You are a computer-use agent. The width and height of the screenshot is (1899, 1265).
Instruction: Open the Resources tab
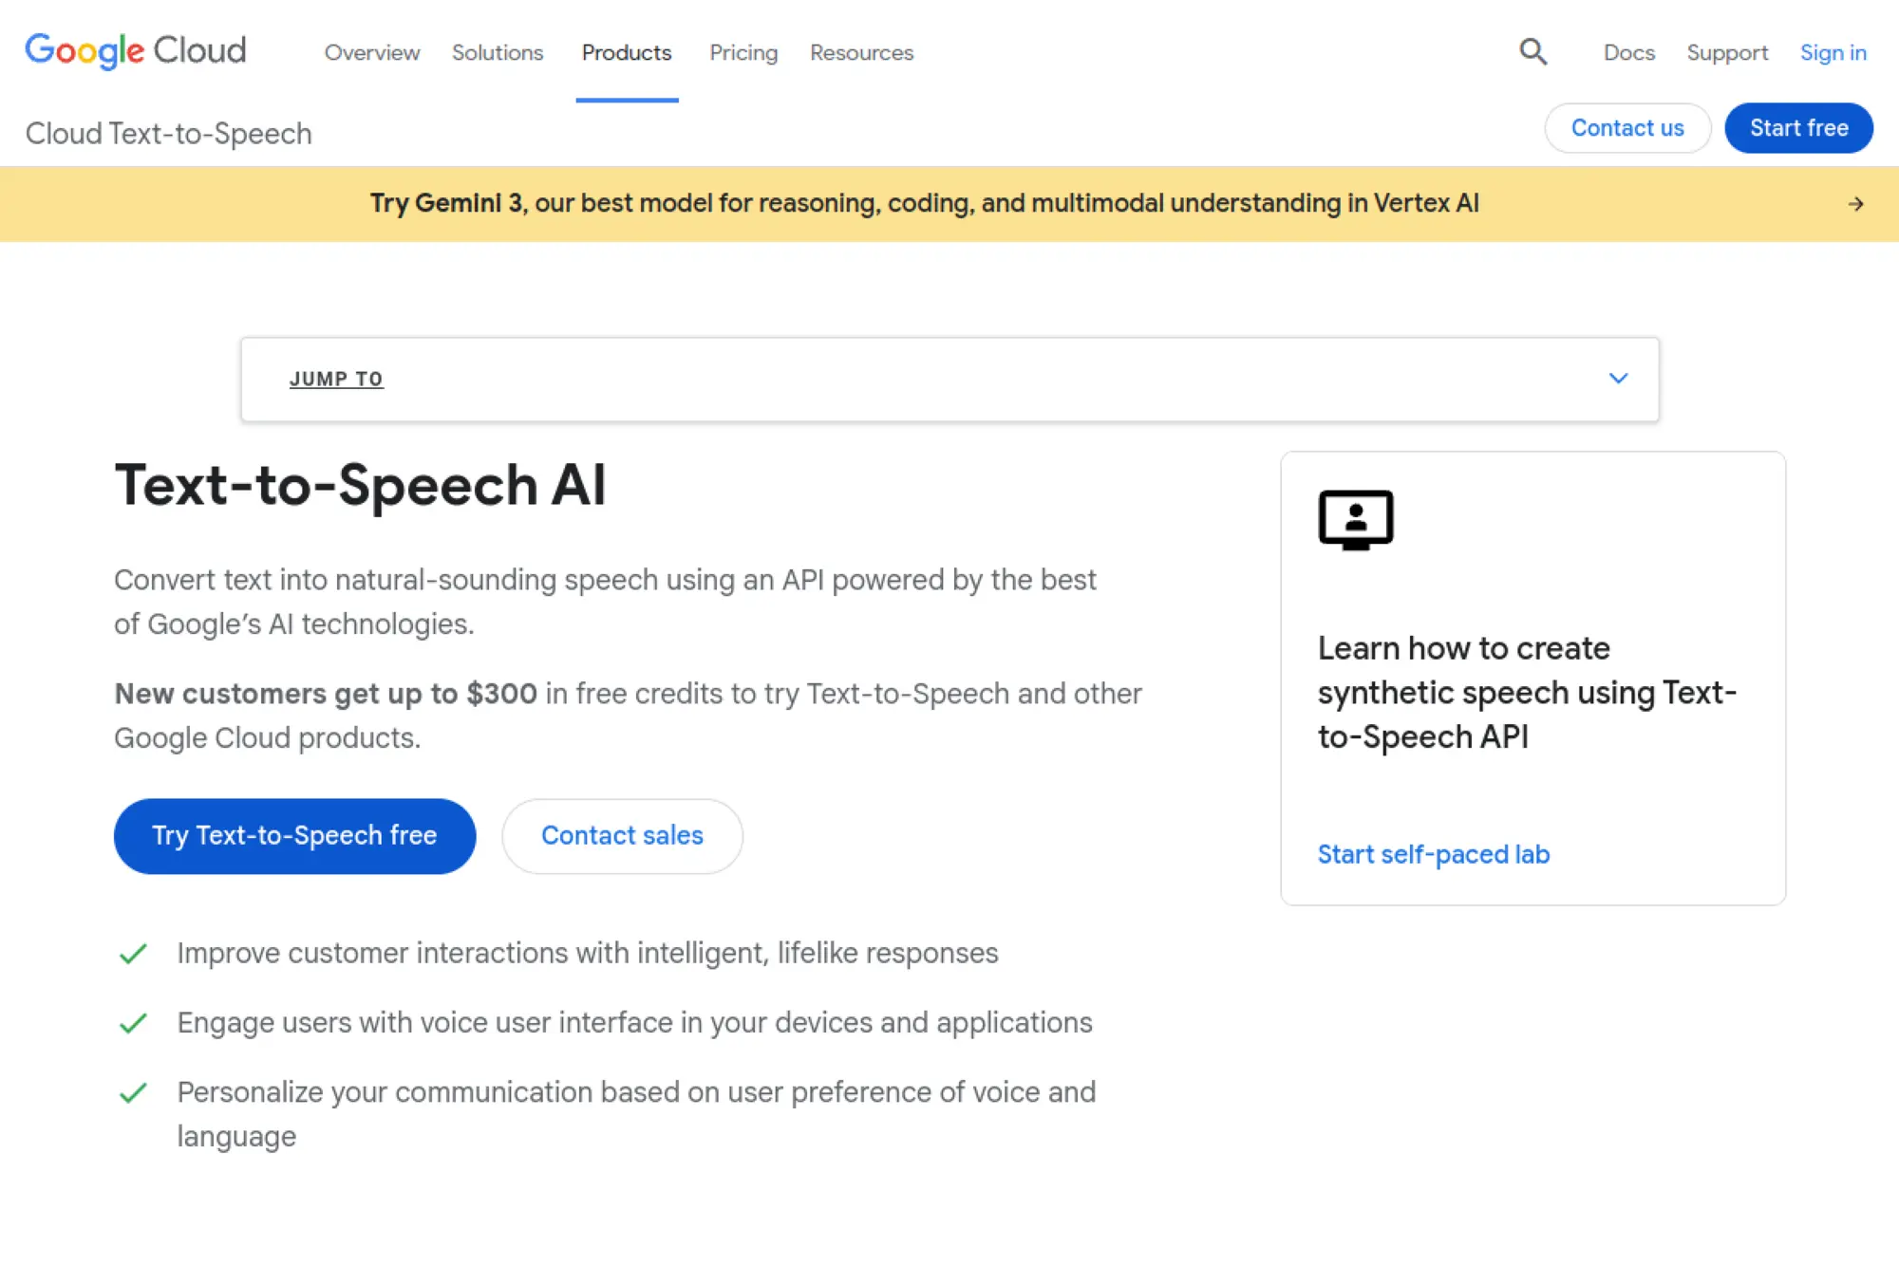point(860,53)
